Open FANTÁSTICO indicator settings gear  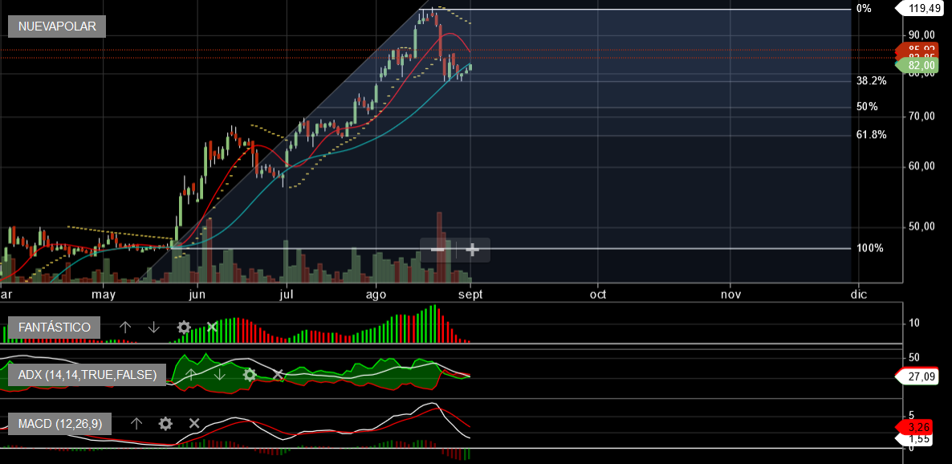(x=184, y=327)
